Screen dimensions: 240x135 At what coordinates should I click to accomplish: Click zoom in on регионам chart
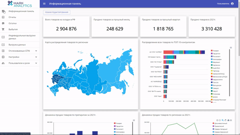(x=217, y=120)
